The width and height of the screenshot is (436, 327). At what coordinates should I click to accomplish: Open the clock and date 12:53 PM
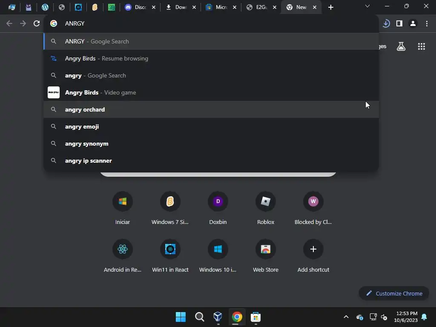[406, 317]
